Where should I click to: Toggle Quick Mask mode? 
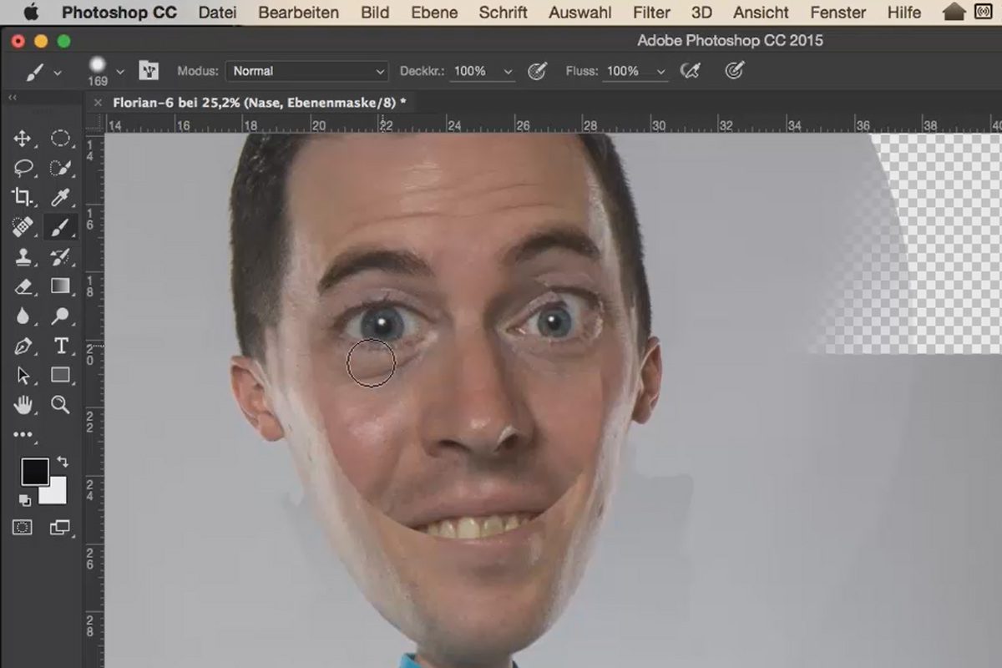(23, 527)
